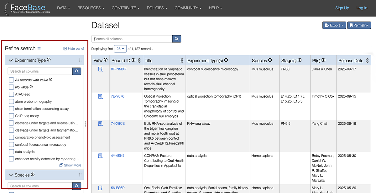Click the FaceBase home logo
The height and width of the screenshot is (193, 376).
tap(27, 8)
